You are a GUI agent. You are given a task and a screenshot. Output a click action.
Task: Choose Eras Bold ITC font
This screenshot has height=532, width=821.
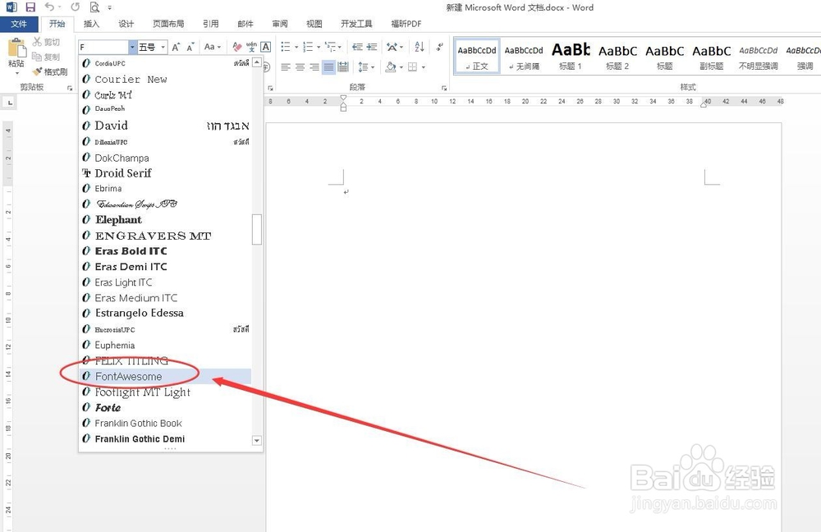tap(165, 251)
